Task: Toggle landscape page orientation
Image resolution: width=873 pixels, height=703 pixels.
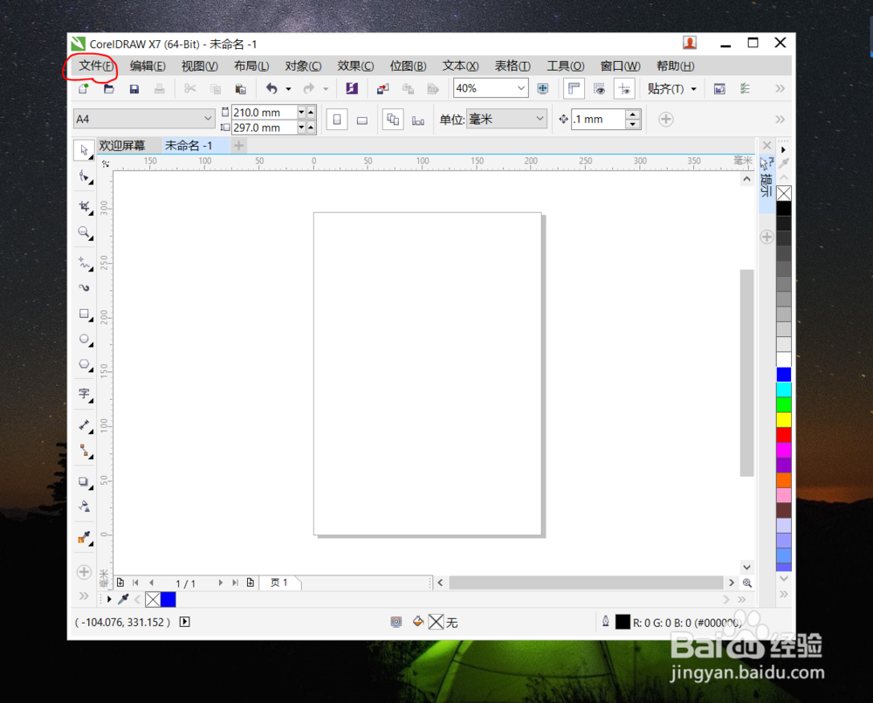Action: pyautogui.click(x=362, y=119)
